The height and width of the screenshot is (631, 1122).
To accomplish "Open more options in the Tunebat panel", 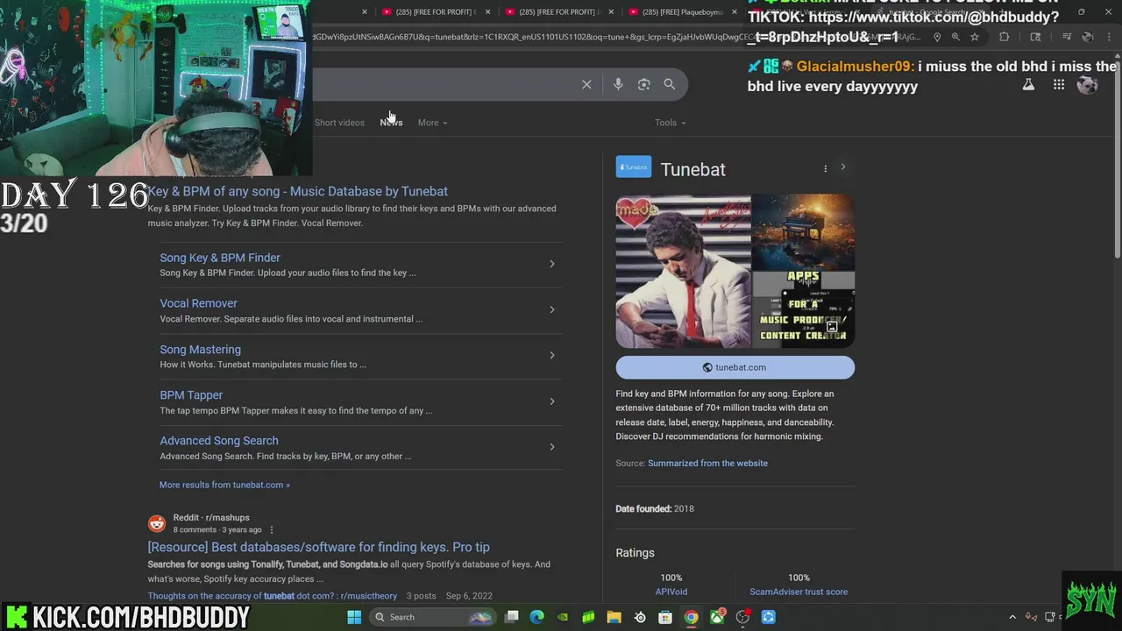I will coord(825,168).
